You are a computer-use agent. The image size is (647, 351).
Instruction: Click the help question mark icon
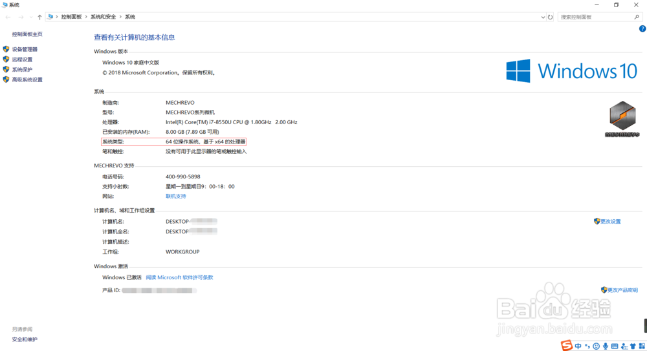click(642, 28)
